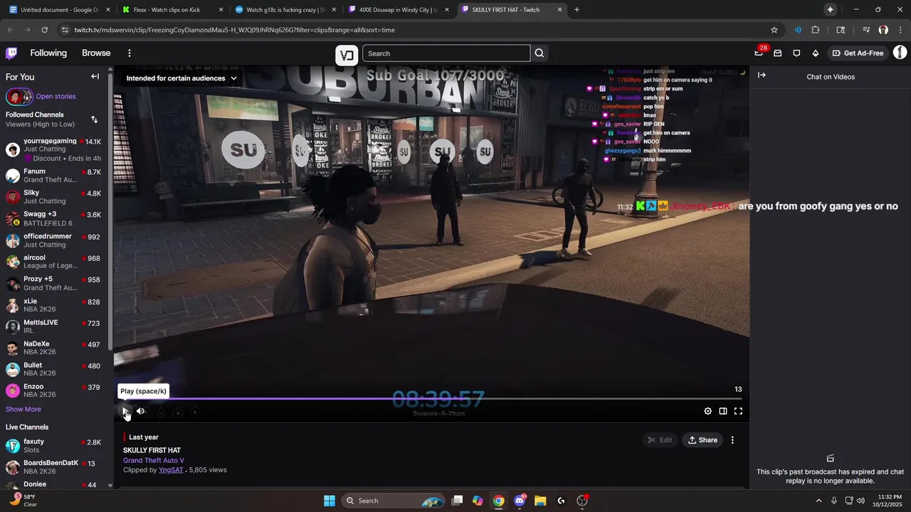Open Windows Start menu

[x=330, y=501]
